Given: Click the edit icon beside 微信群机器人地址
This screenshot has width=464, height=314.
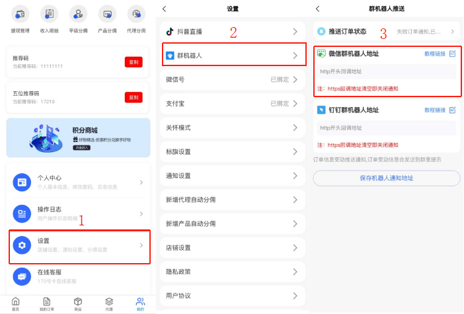Looking at the screenshot, I should 452,54.
